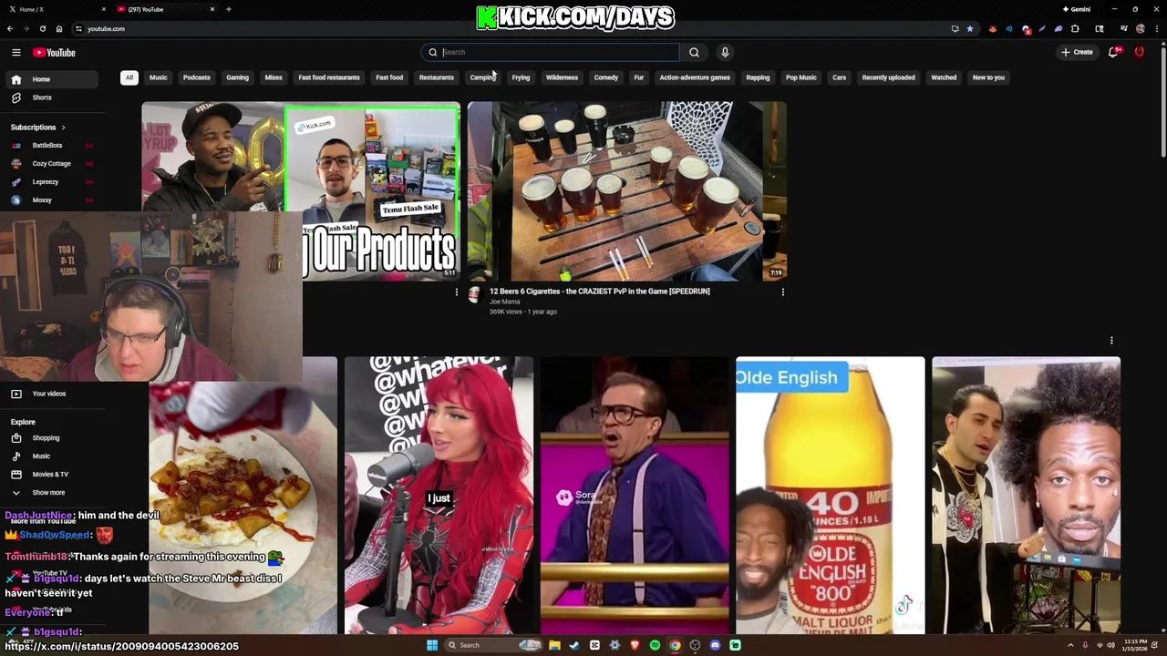Select the Frying filter chip

click(x=521, y=77)
